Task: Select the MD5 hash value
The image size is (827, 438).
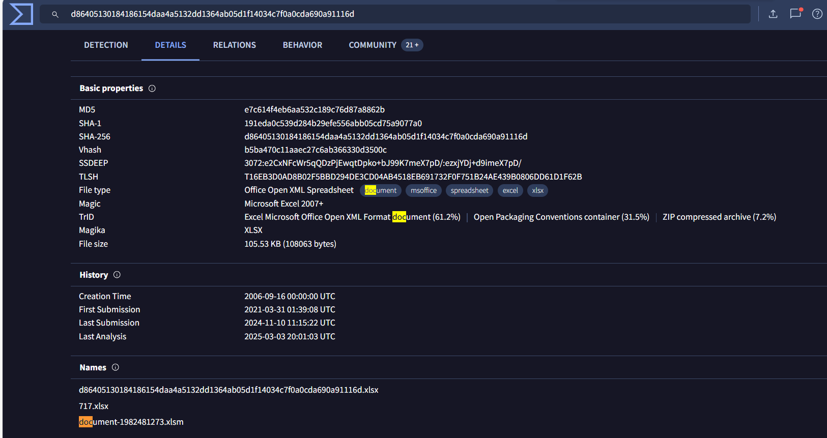Action: coord(315,110)
